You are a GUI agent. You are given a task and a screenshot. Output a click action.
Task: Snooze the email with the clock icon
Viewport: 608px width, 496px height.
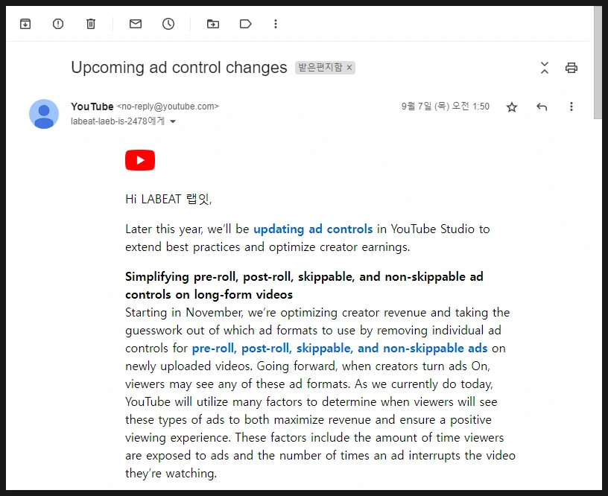pyautogui.click(x=168, y=24)
